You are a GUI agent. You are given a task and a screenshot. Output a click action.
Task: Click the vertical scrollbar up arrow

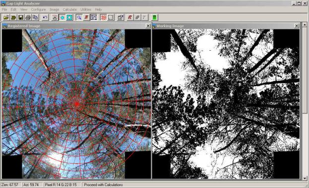click(305, 25)
